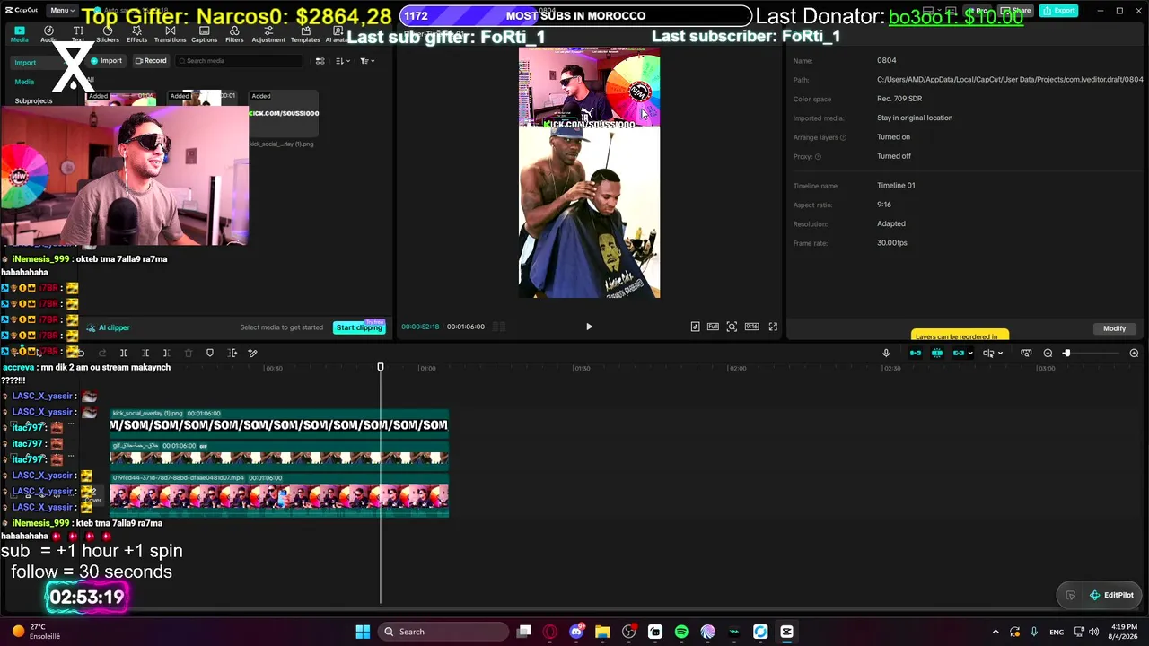Click the AI clipper label
Image resolution: width=1149 pixels, height=646 pixels.
click(x=109, y=327)
